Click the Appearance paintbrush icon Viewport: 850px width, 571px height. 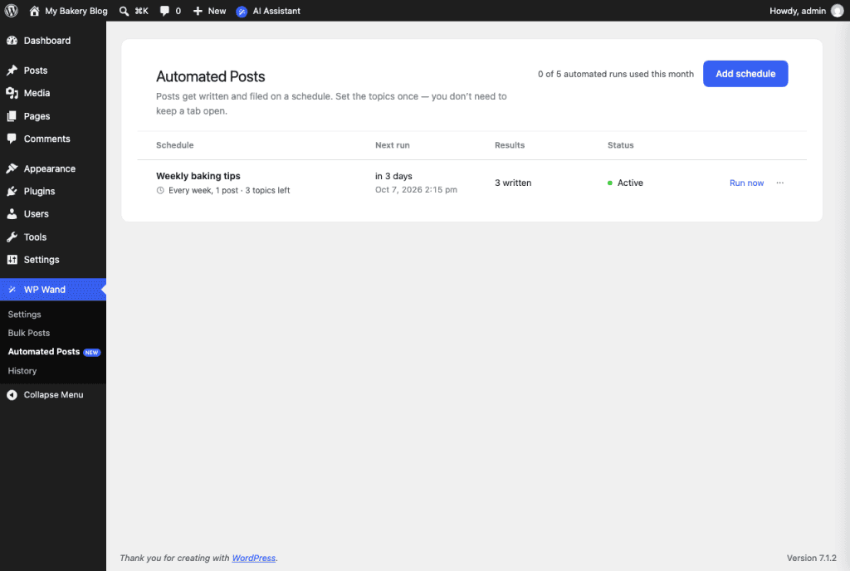(12, 168)
